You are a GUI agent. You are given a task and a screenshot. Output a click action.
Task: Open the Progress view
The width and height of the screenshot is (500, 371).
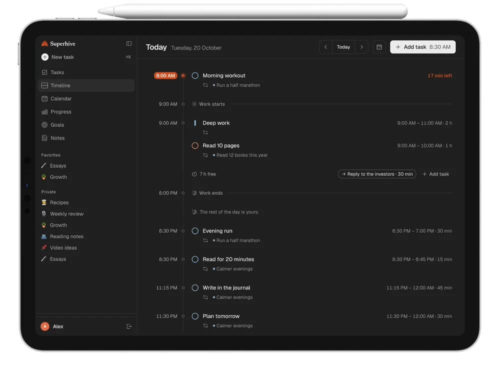point(86,111)
